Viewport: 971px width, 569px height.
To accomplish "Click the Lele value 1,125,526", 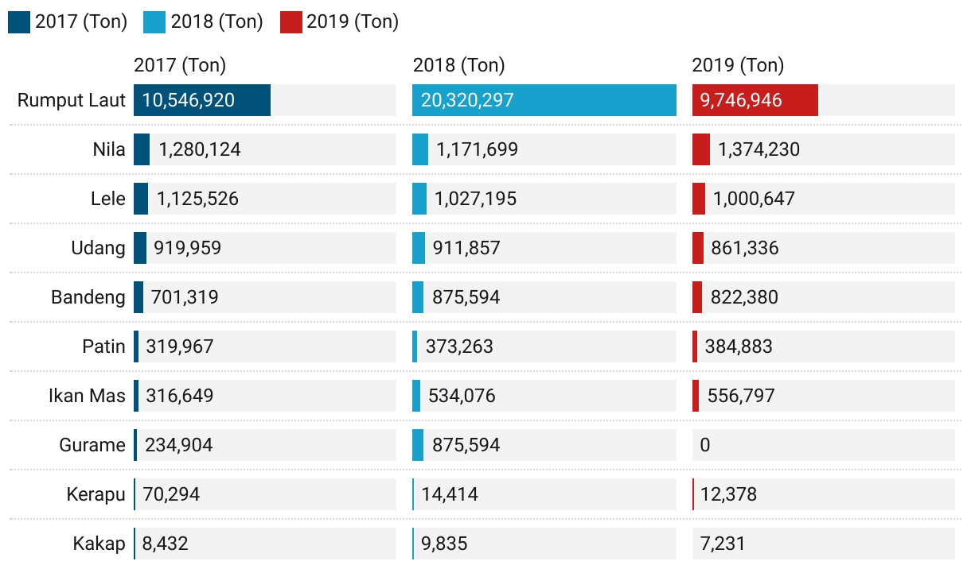I will coord(197,199).
